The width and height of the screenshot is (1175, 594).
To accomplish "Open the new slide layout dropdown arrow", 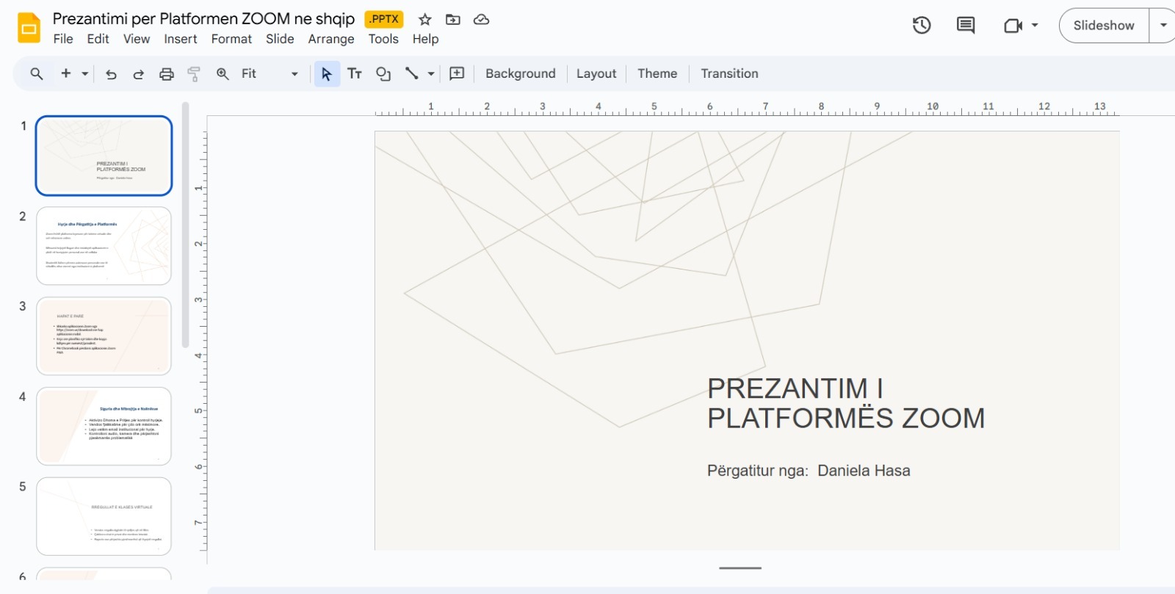I will click(x=85, y=74).
